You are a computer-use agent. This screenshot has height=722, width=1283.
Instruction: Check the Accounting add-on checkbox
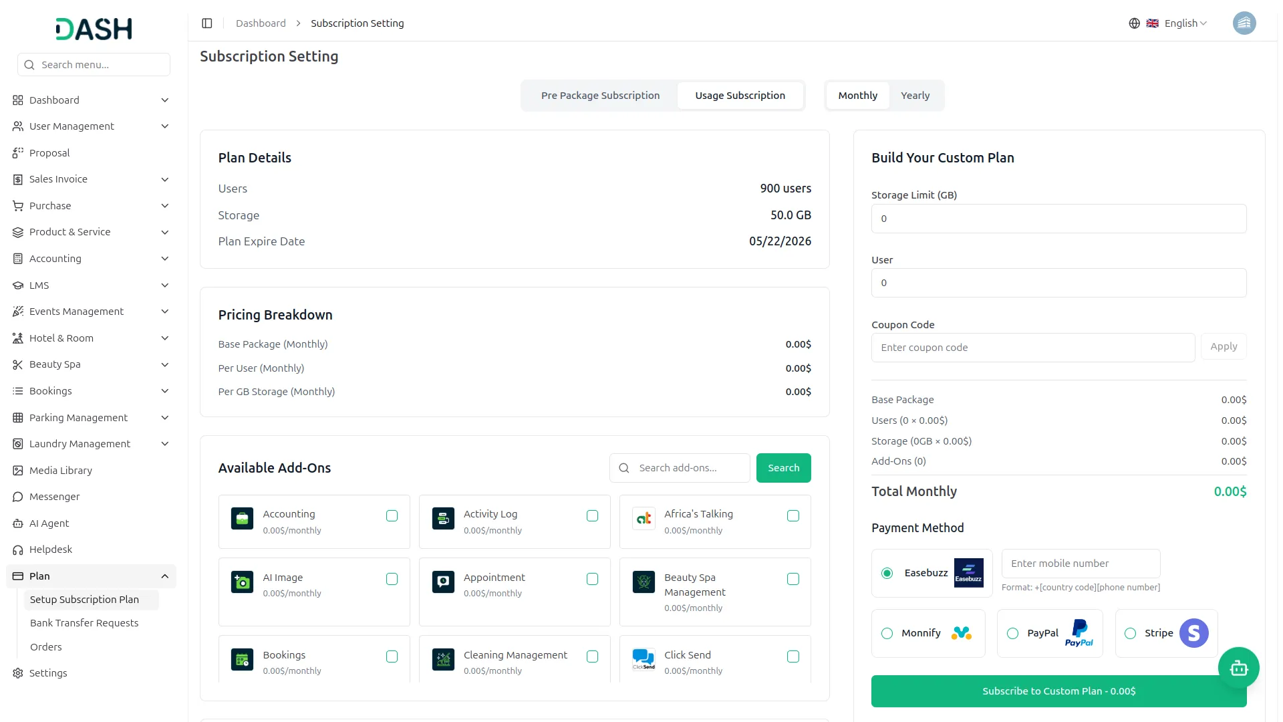[x=392, y=515]
